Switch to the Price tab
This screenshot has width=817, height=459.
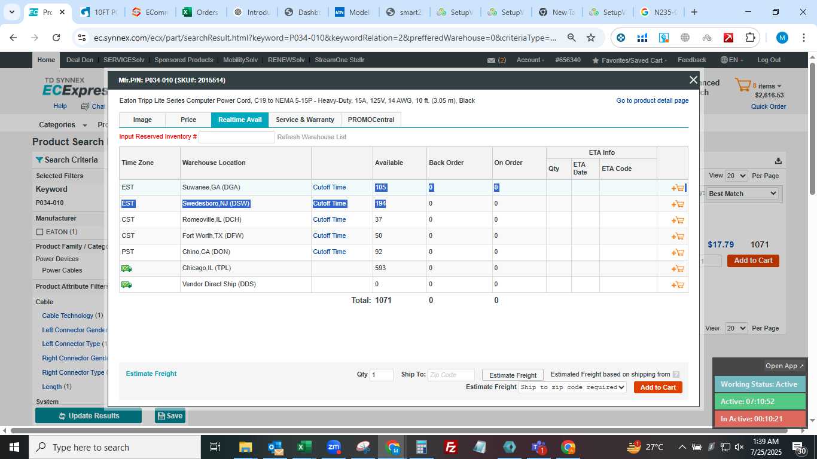[188, 120]
